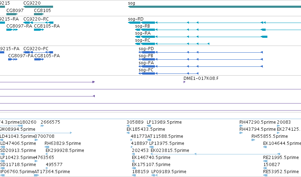This screenshot has height=177, width=301.
Task: Click the RH63829.5prime EST marker
Action: 47,147
